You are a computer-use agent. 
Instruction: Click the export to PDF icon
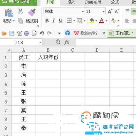click(20, 33)
